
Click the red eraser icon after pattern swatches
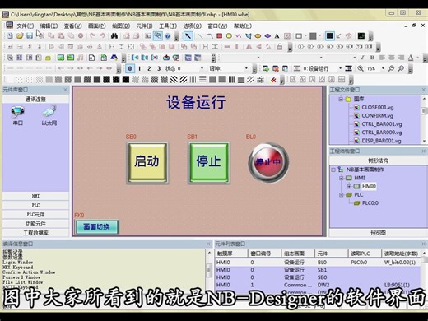click(x=273, y=80)
